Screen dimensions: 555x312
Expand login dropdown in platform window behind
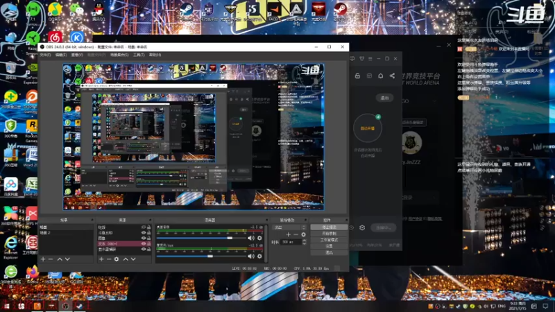435,198
